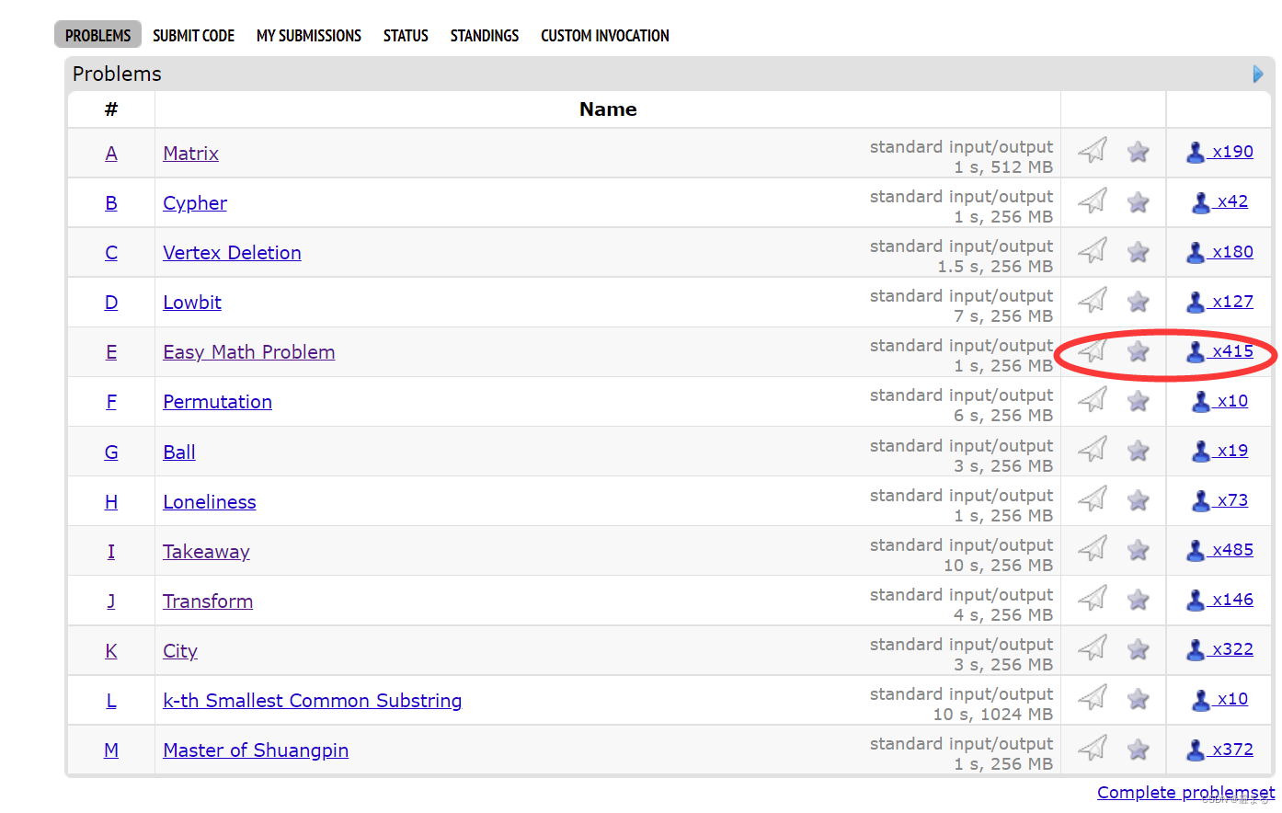View x415 solved count link
Viewport: 1282px width, 813px height.
pos(1220,350)
